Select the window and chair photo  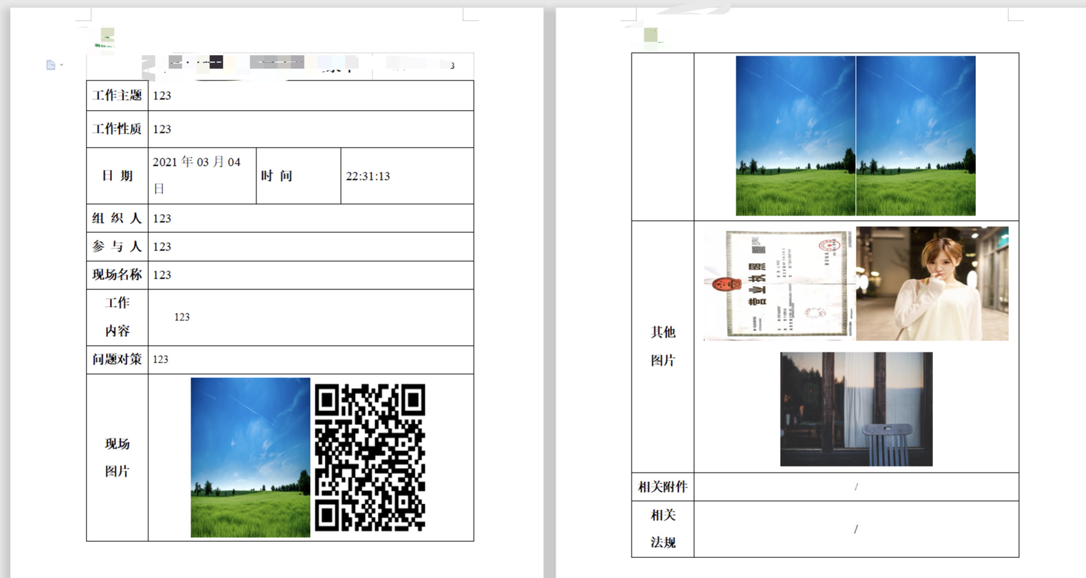point(856,409)
